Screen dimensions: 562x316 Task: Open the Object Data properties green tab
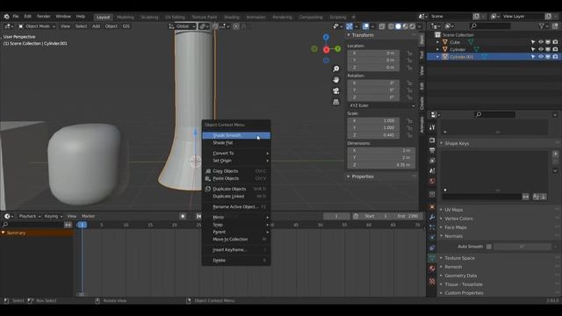(432, 258)
